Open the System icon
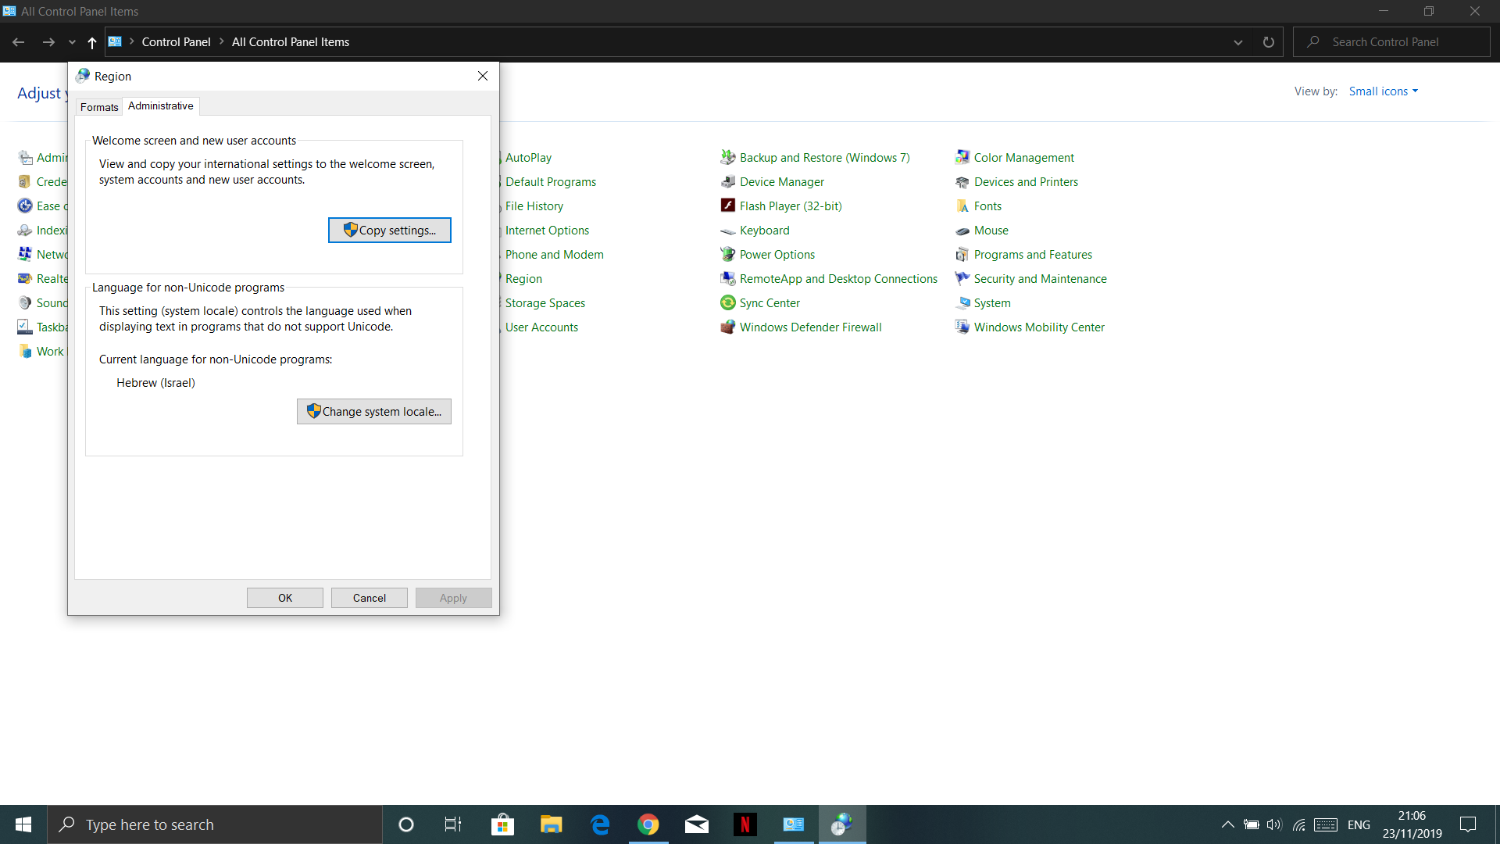1500x844 pixels. 962,302
